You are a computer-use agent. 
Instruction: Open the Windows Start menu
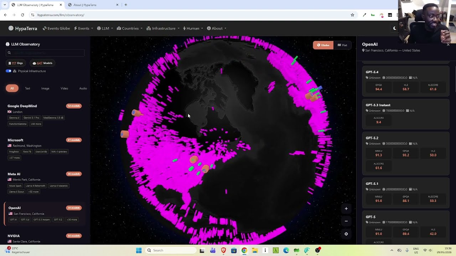coord(139,250)
